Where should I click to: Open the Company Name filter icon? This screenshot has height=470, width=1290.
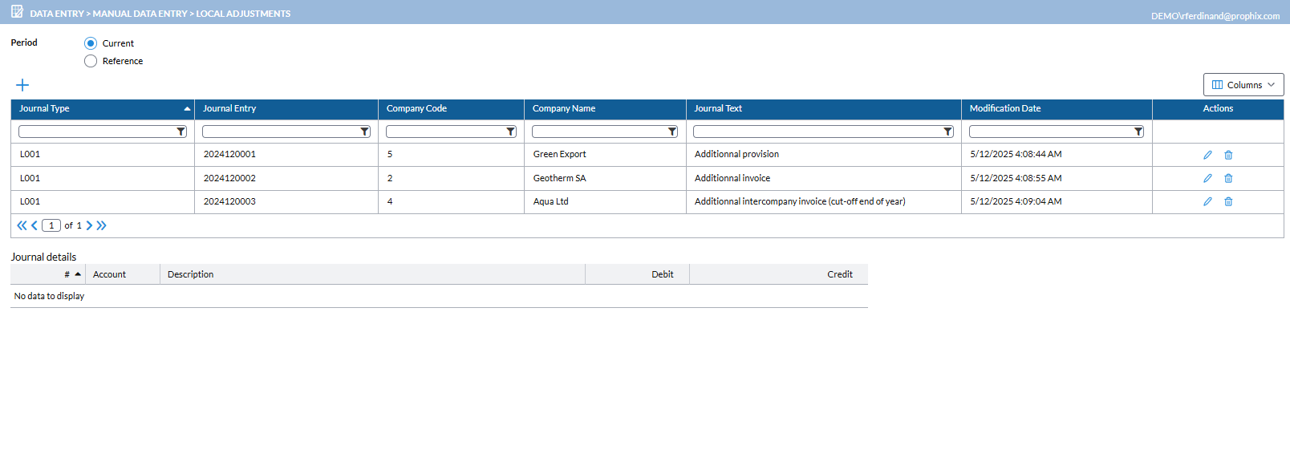[x=672, y=132]
